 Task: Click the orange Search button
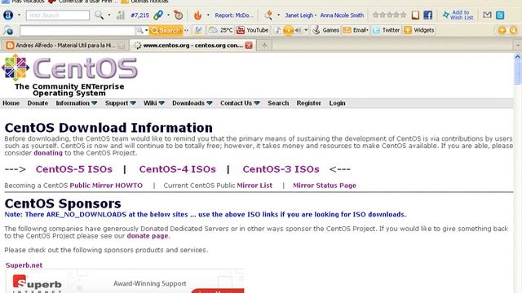point(166,30)
